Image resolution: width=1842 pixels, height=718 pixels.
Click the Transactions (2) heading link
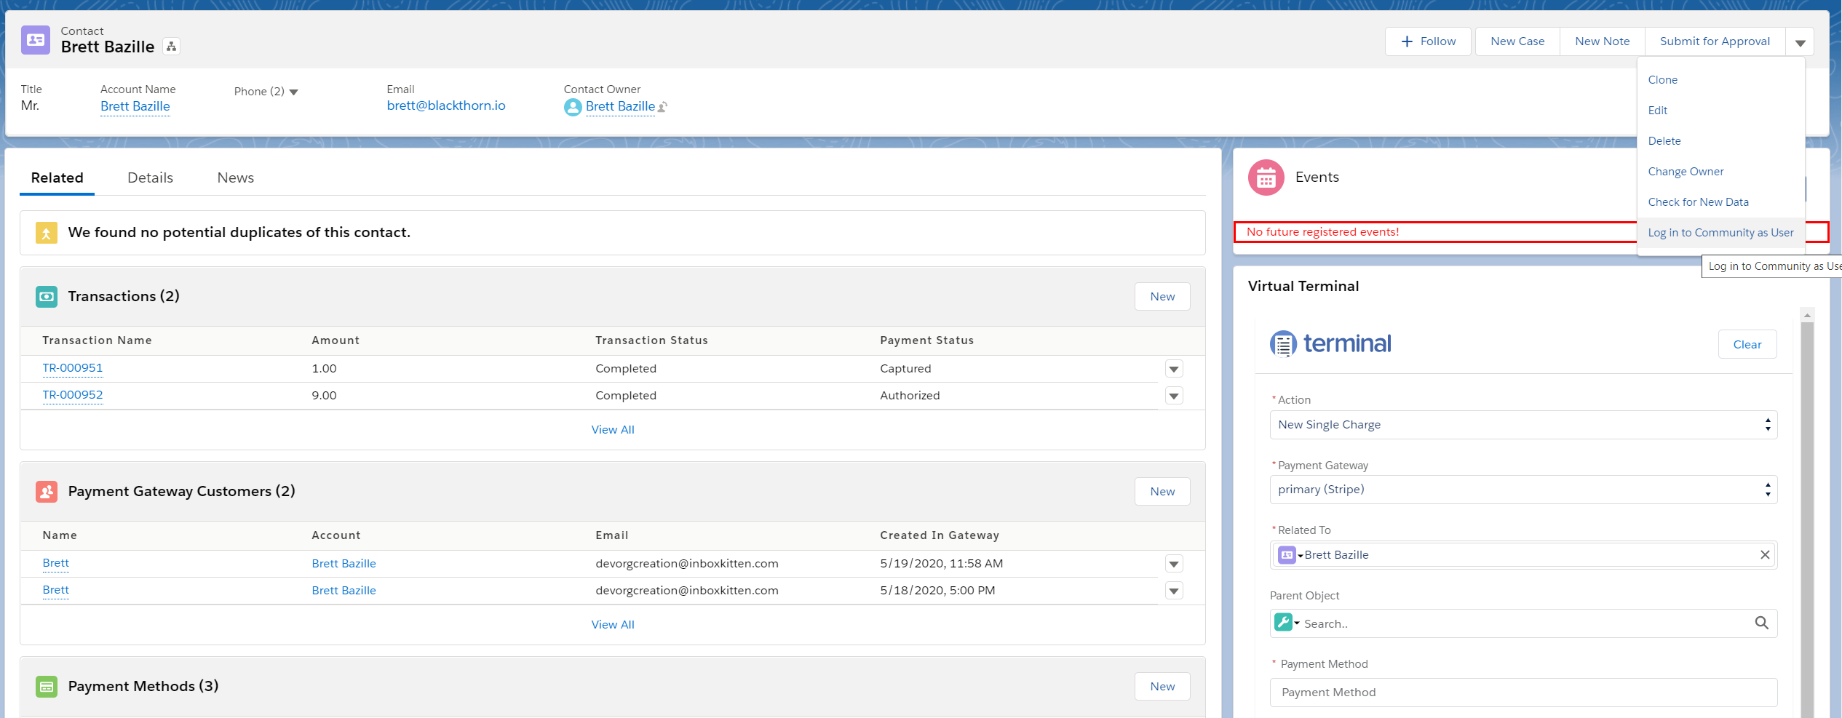[123, 297]
